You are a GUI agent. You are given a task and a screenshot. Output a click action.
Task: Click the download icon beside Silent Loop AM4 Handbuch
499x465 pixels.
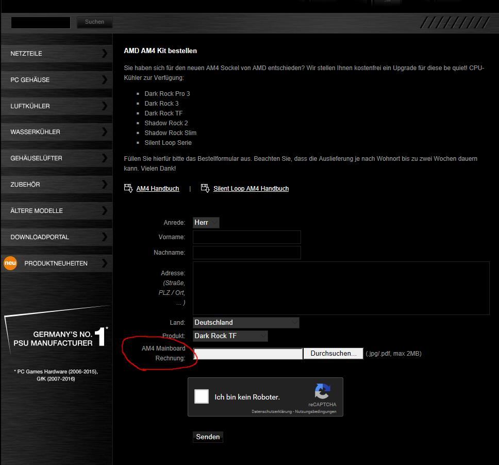205,188
